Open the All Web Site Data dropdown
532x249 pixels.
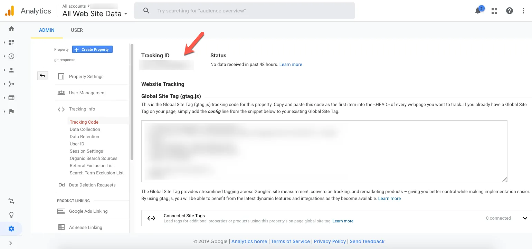click(x=95, y=14)
